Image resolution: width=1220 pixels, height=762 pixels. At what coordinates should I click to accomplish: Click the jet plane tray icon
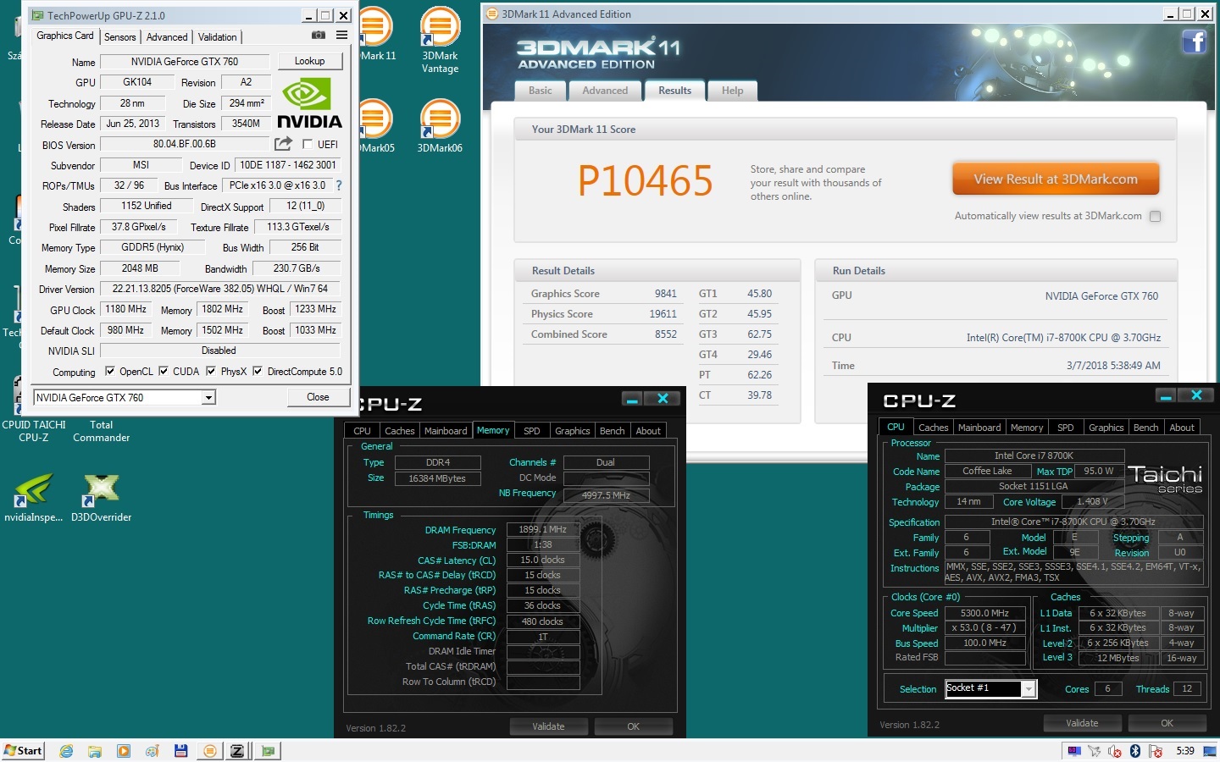point(1095,751)
